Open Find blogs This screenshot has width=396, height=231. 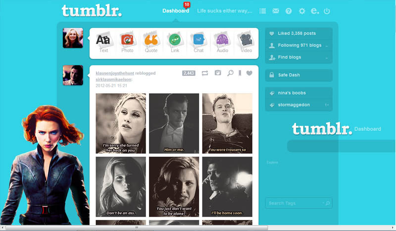[299, 57]
